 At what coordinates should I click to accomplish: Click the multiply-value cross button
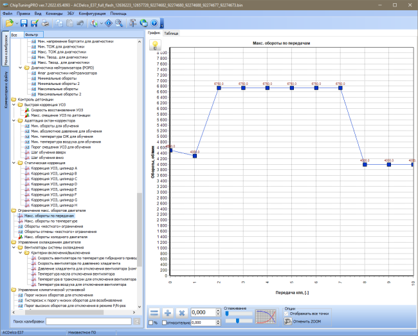click(x=182, y=313)
